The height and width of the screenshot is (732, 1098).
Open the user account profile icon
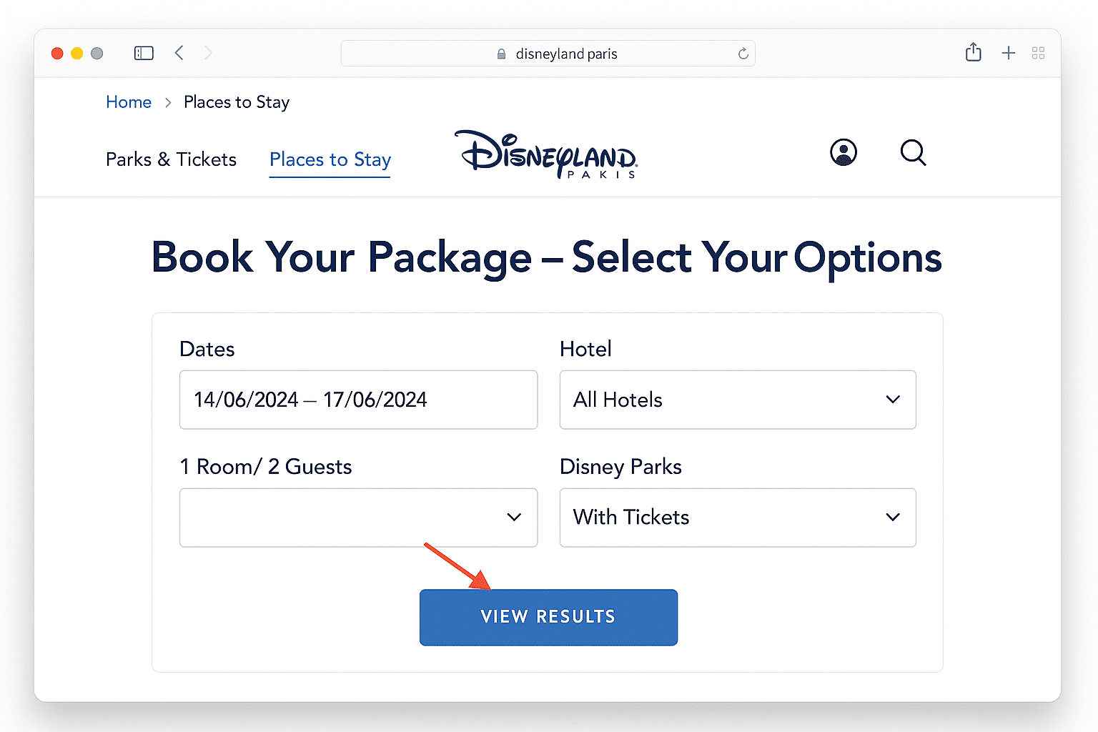pos(844,152)
